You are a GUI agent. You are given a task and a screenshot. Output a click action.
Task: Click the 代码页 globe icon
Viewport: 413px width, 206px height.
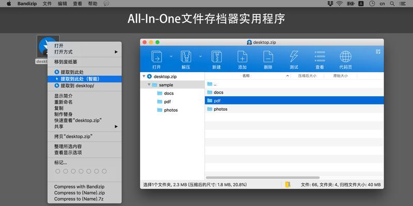point(345,57)
